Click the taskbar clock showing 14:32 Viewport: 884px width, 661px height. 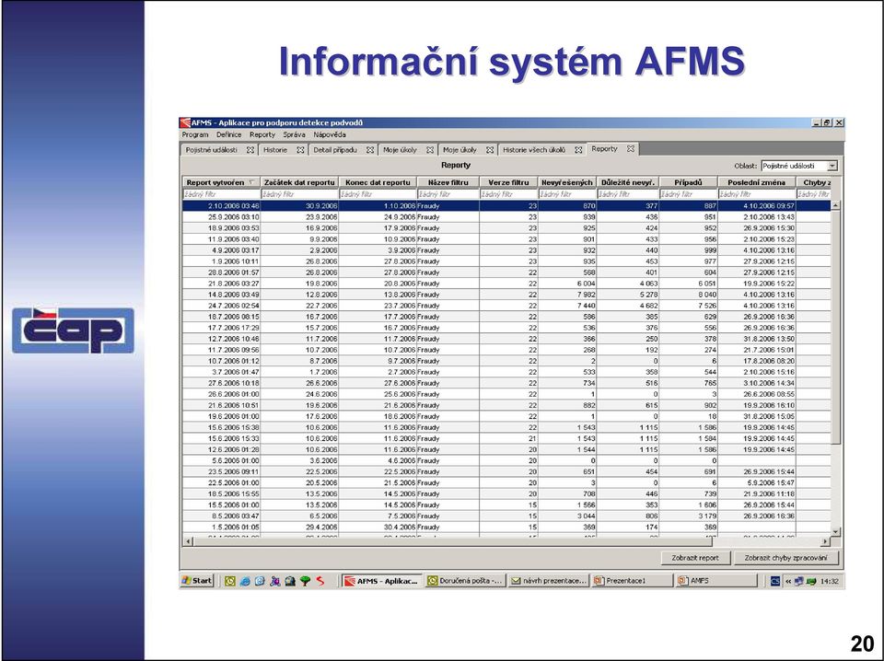tap(830, 581)
